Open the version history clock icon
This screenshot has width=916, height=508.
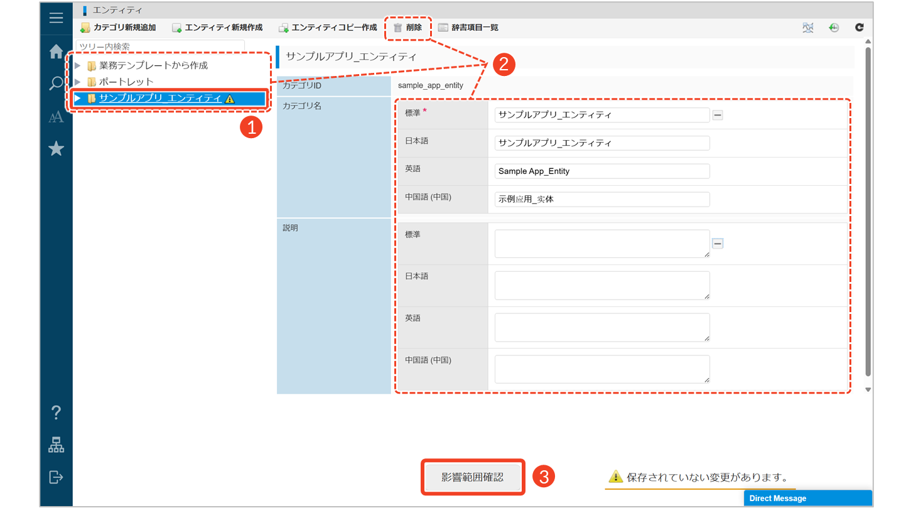(x=834, y=28)
